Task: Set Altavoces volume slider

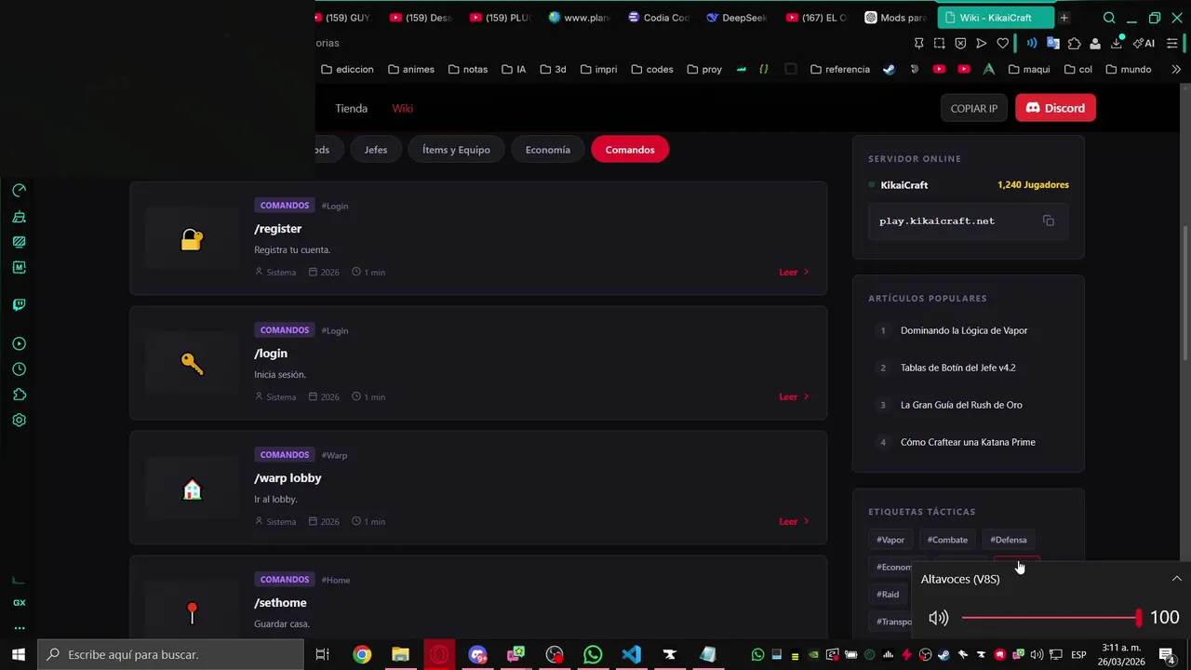Action: tap(1050, 618)
